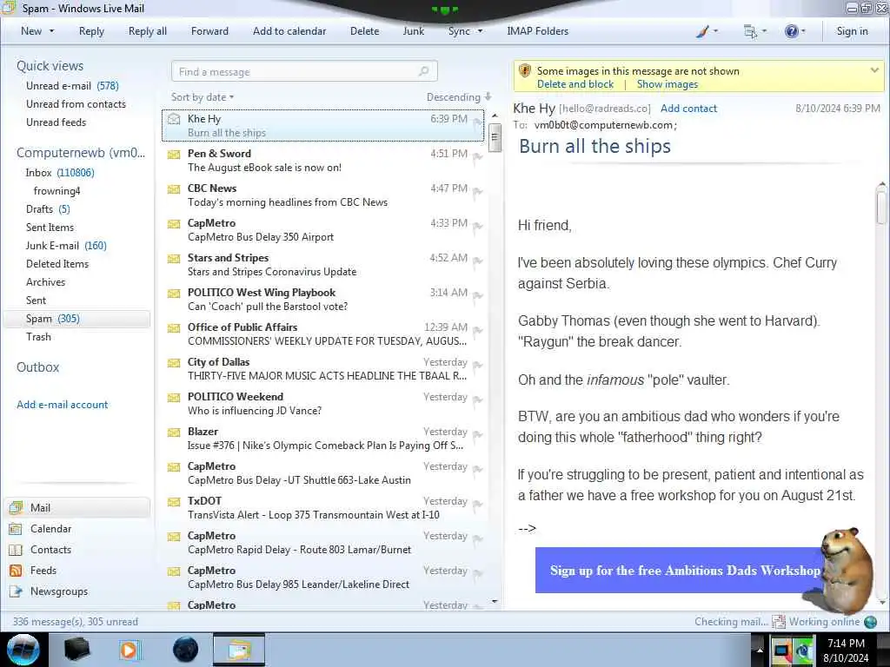Click message list scroll down arrow
The width and height of the screenshot is (890, 667).
[x=495, y=601]
